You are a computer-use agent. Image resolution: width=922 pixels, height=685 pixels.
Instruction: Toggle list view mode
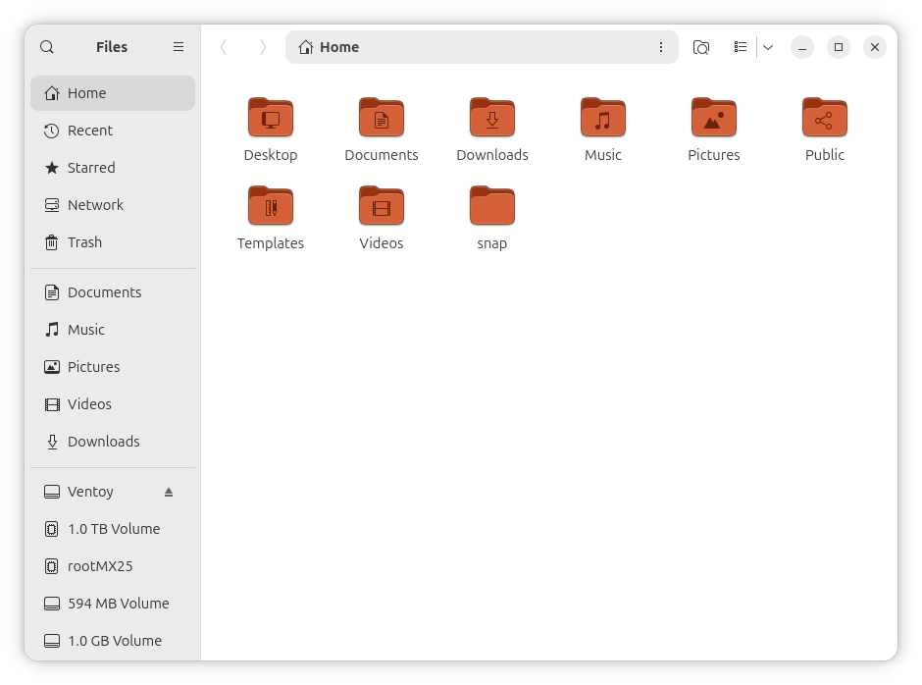coord(741,47)
